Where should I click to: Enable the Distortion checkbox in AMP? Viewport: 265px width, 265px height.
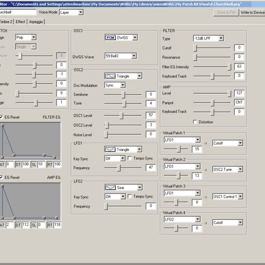pos(195,122)
